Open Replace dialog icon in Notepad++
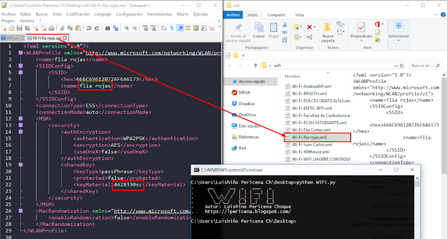The image size is (447, 239). [x=115, y=28]
